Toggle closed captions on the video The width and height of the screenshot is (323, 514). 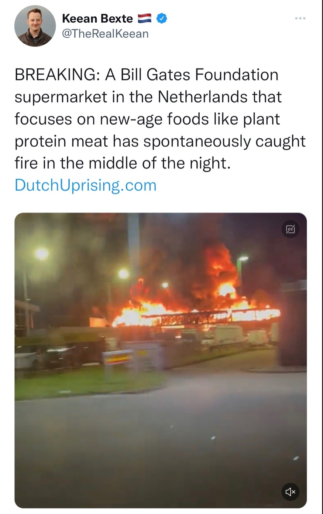tap(290, 229)
